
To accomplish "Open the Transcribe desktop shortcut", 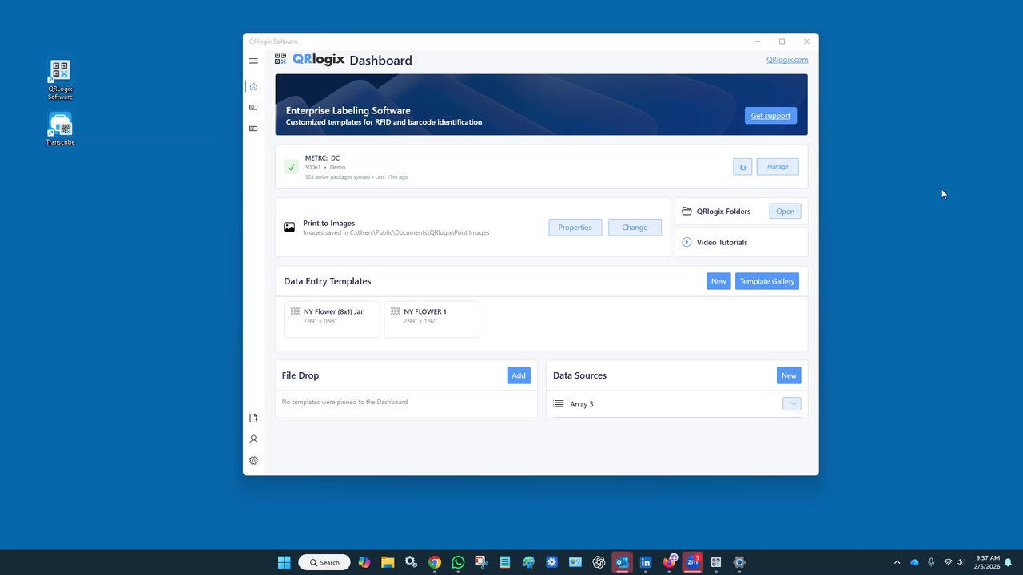I will 60,129.
